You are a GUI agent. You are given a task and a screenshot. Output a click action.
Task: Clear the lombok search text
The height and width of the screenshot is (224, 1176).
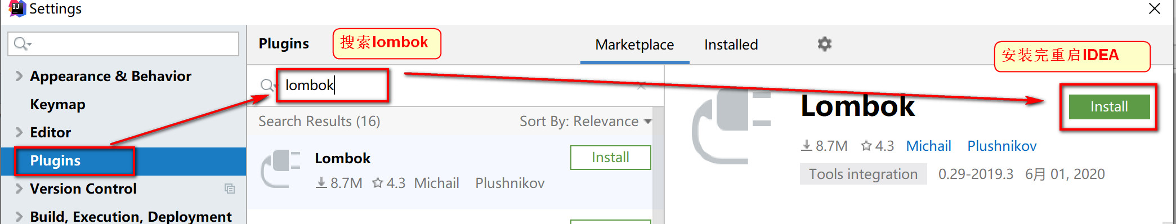(641, 87)
